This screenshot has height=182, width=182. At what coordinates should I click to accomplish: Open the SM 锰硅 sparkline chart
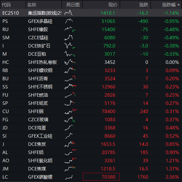pos(69,38)
